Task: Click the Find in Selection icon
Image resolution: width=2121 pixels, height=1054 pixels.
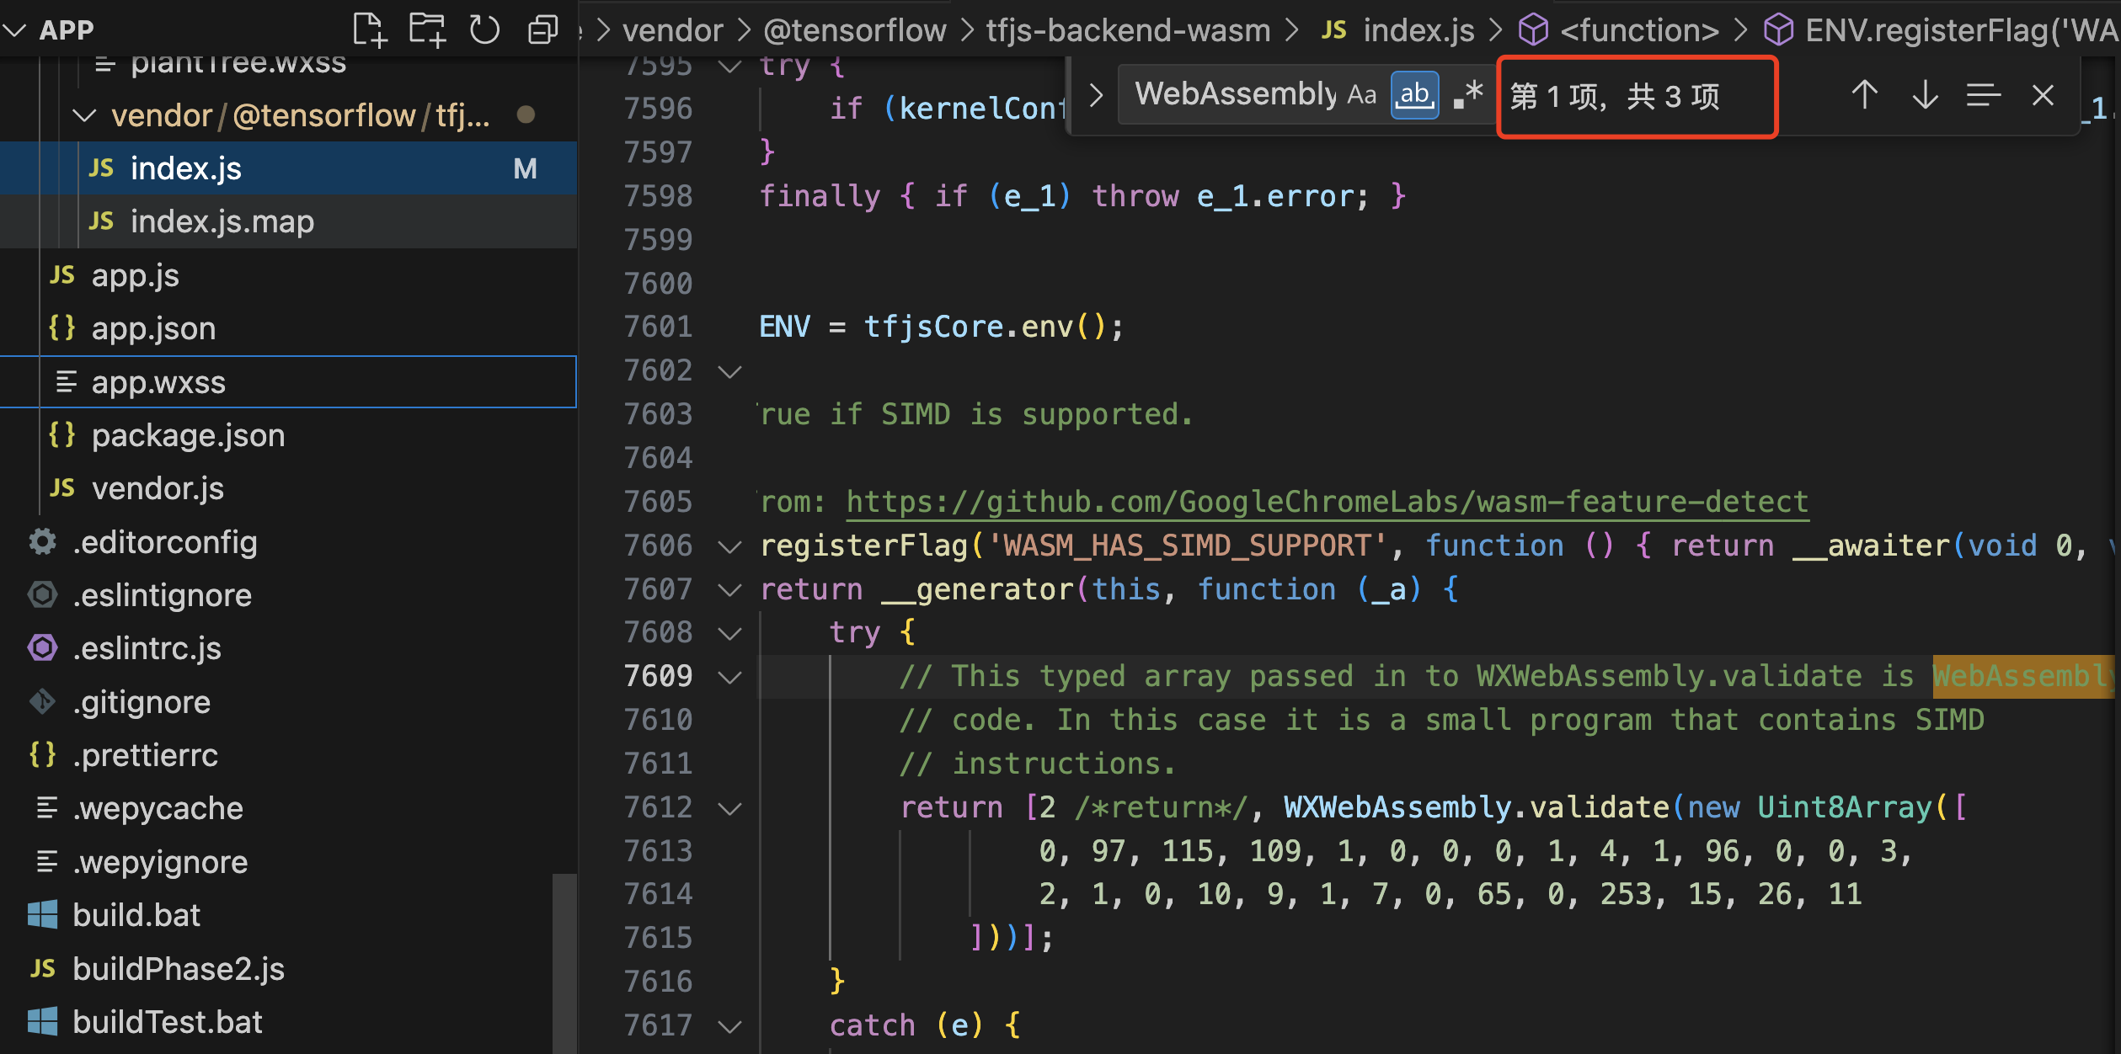Action: [x=1983, y=95]
